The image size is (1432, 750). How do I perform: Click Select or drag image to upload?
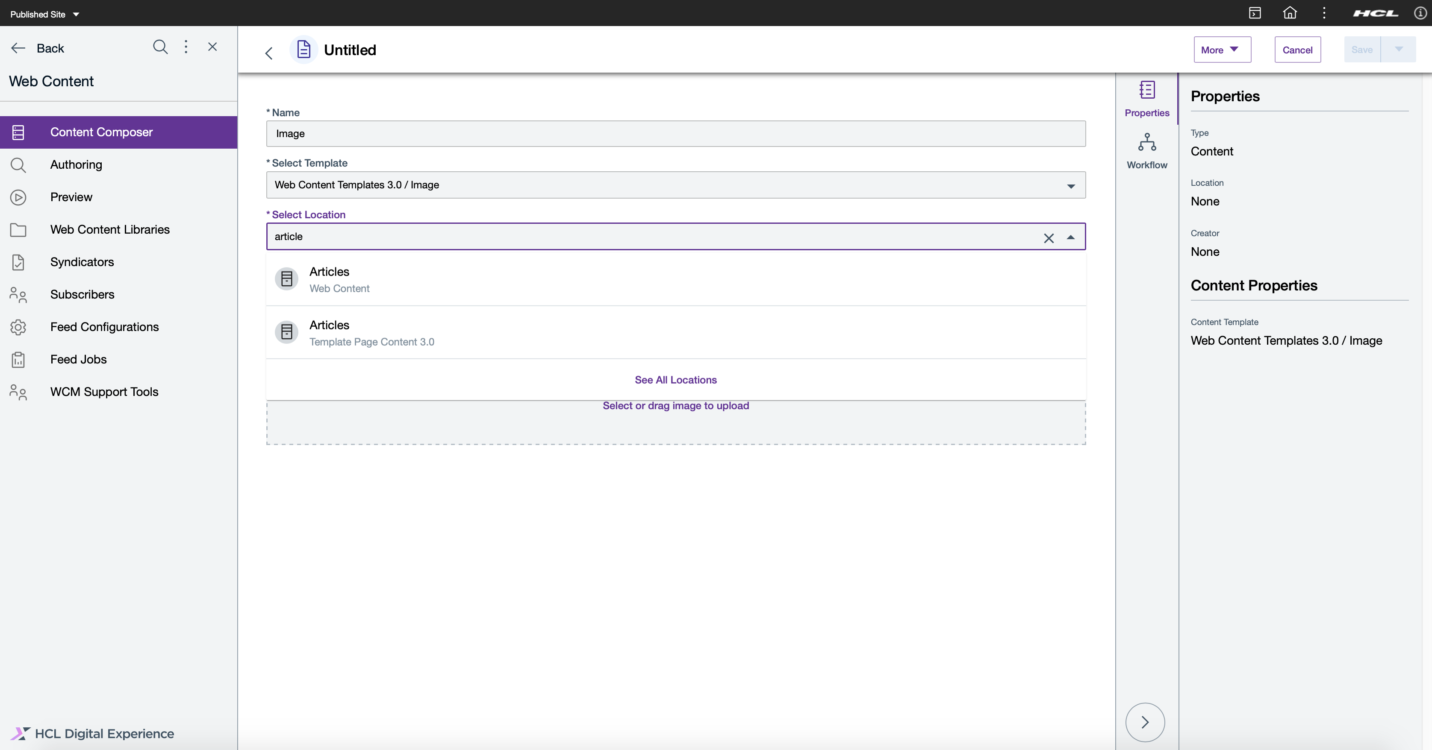[x=675, y=406]
